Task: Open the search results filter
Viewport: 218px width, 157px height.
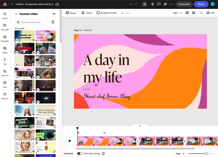Action: click(53, 22)
